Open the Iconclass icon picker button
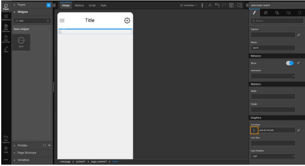Viewport: 305px width, 166px height. click(254, 130)
